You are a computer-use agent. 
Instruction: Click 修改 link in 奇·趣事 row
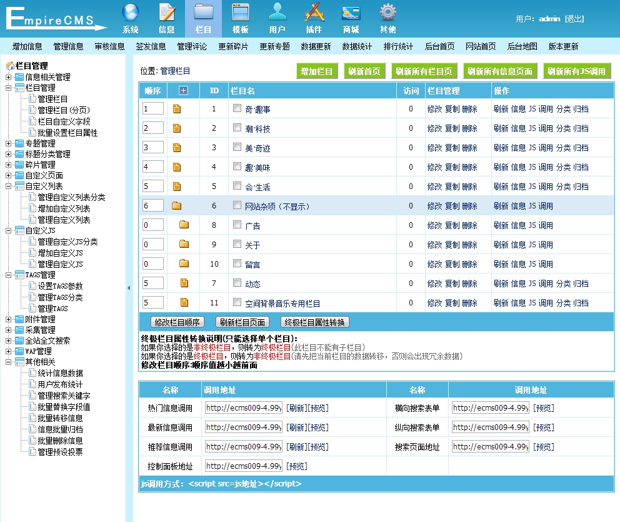point(434,109)
